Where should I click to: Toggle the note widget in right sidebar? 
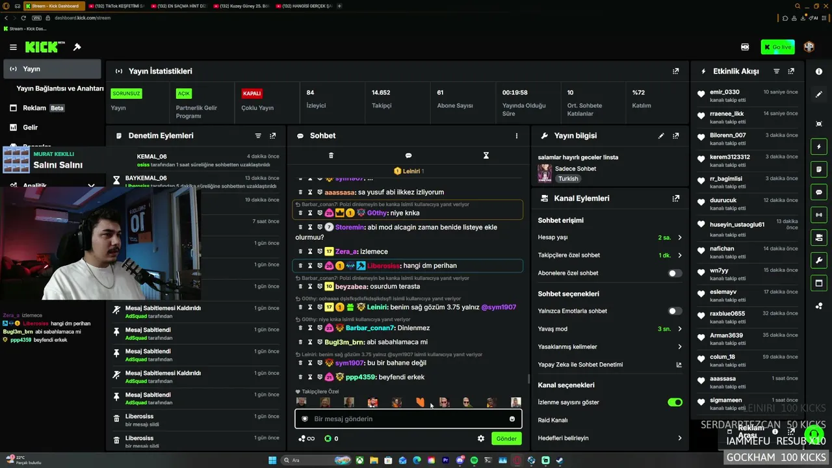819,170
